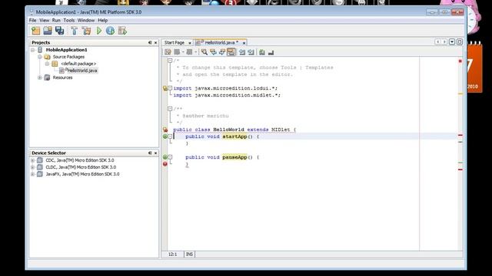Open the editor documents dropdown list

coord(452,41)
